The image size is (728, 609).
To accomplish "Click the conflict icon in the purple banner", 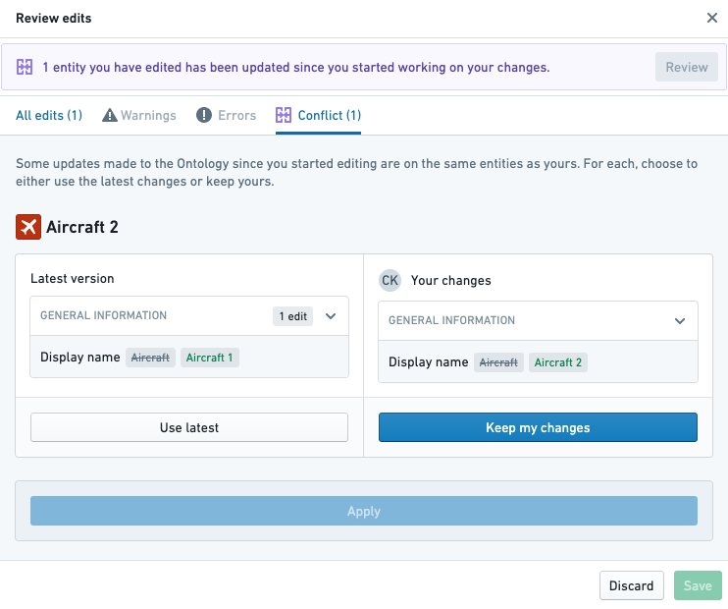I will (x=25, y=67).
